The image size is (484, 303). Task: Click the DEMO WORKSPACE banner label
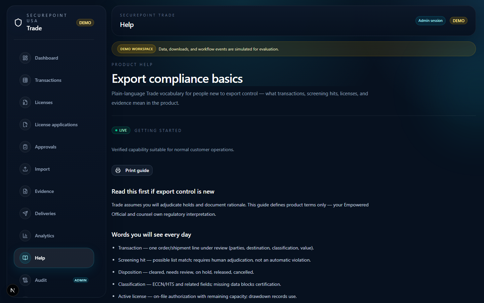coord(136,49)
